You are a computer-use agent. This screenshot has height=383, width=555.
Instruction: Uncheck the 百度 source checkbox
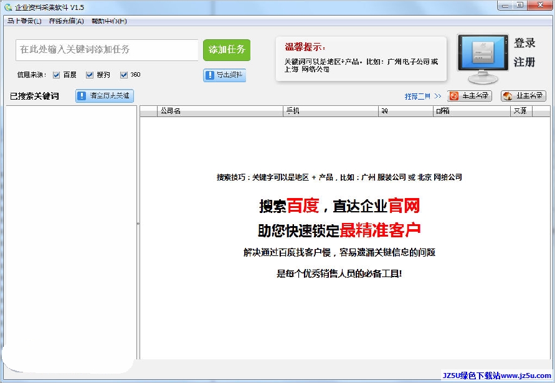(x=56, y=75)
